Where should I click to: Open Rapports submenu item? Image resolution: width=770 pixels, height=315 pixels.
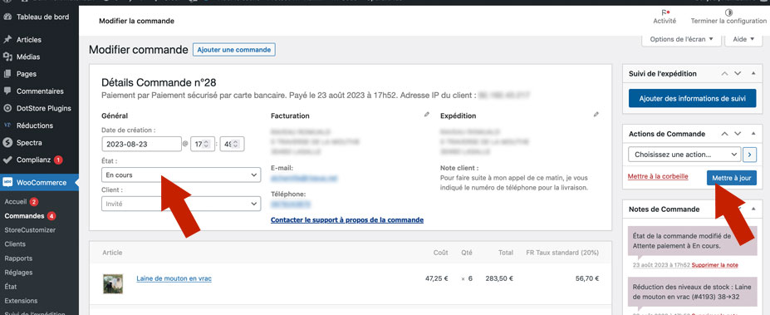tap(18, 258)
